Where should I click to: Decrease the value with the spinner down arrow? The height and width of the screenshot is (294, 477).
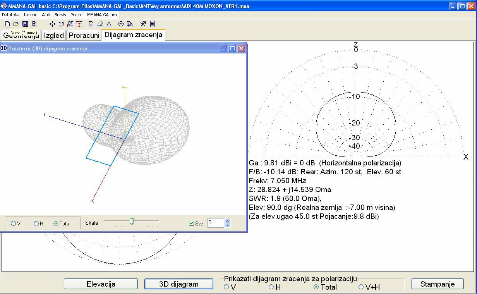click(227, 225)
